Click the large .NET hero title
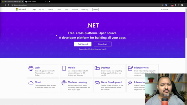Image resolution: width=187 pixels, height=105 pixels. coord(93,25)
